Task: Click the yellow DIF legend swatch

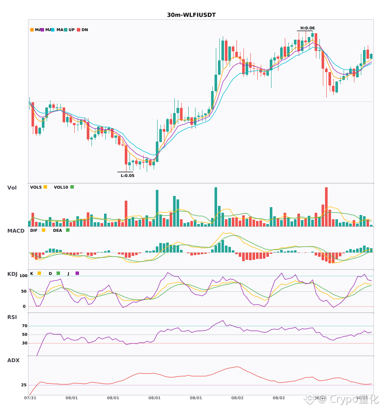Action: (x=44, y=230)
